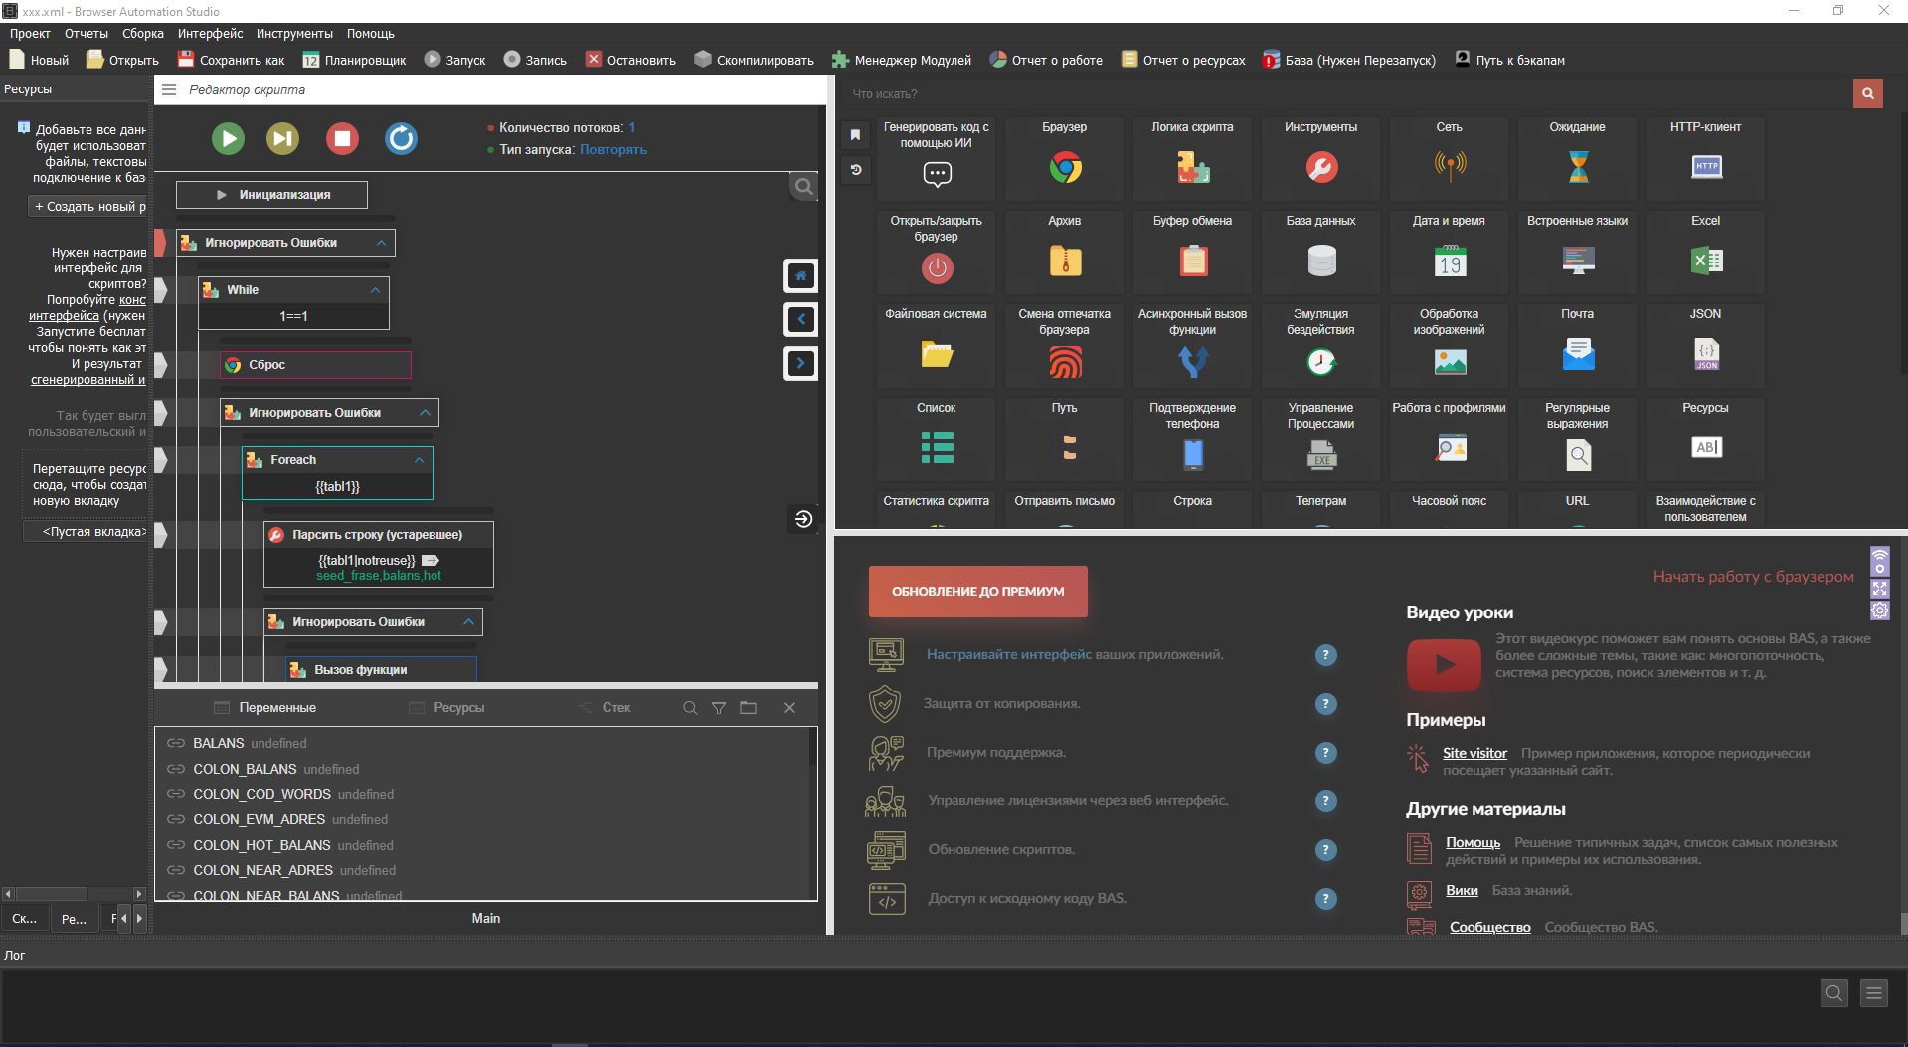The width and height of the screenshot is (1908, 1047).
Task: Open the hamburger menu in script editor
Action: click(169, 89)
